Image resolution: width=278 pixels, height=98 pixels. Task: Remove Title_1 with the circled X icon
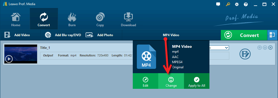270,48
